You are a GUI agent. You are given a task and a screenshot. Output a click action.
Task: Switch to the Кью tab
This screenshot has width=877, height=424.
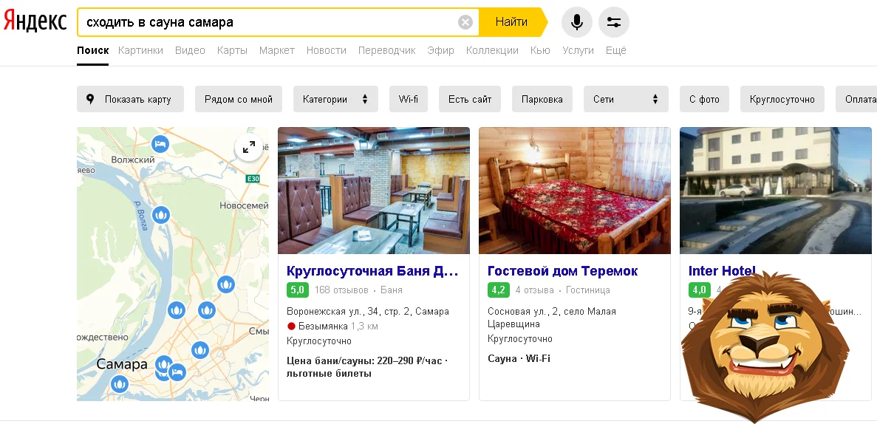click(540, 50)
